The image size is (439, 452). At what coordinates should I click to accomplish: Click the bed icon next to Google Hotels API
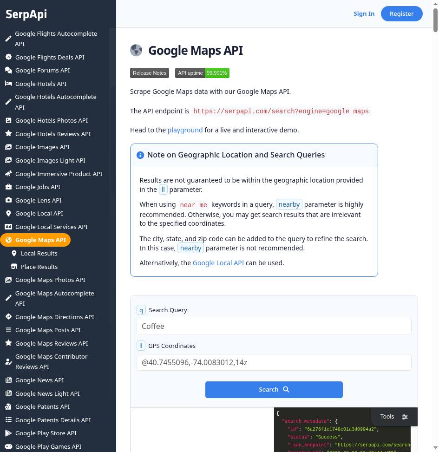(9, 84)
